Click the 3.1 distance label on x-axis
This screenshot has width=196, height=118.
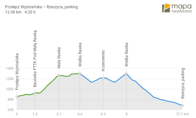tap(59, 114)
